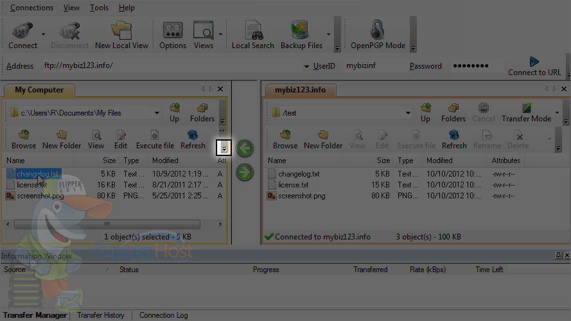This screenshot has width=571, height=321.
Task: Expand the Views dropdown arrow
Action: (220, 34)
